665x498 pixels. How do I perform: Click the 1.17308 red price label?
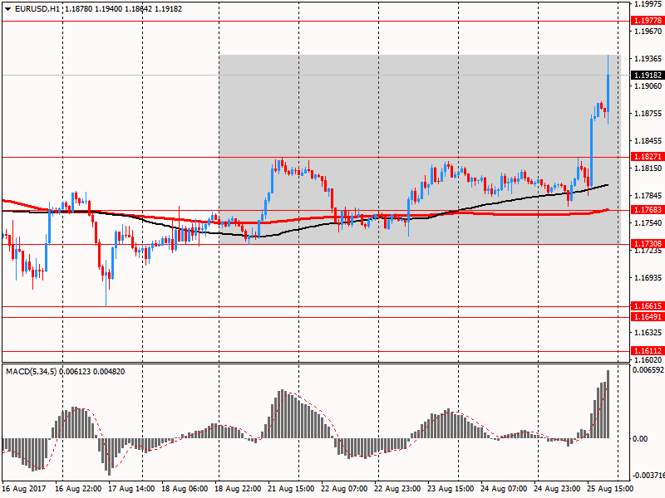[x=648, y=243]
